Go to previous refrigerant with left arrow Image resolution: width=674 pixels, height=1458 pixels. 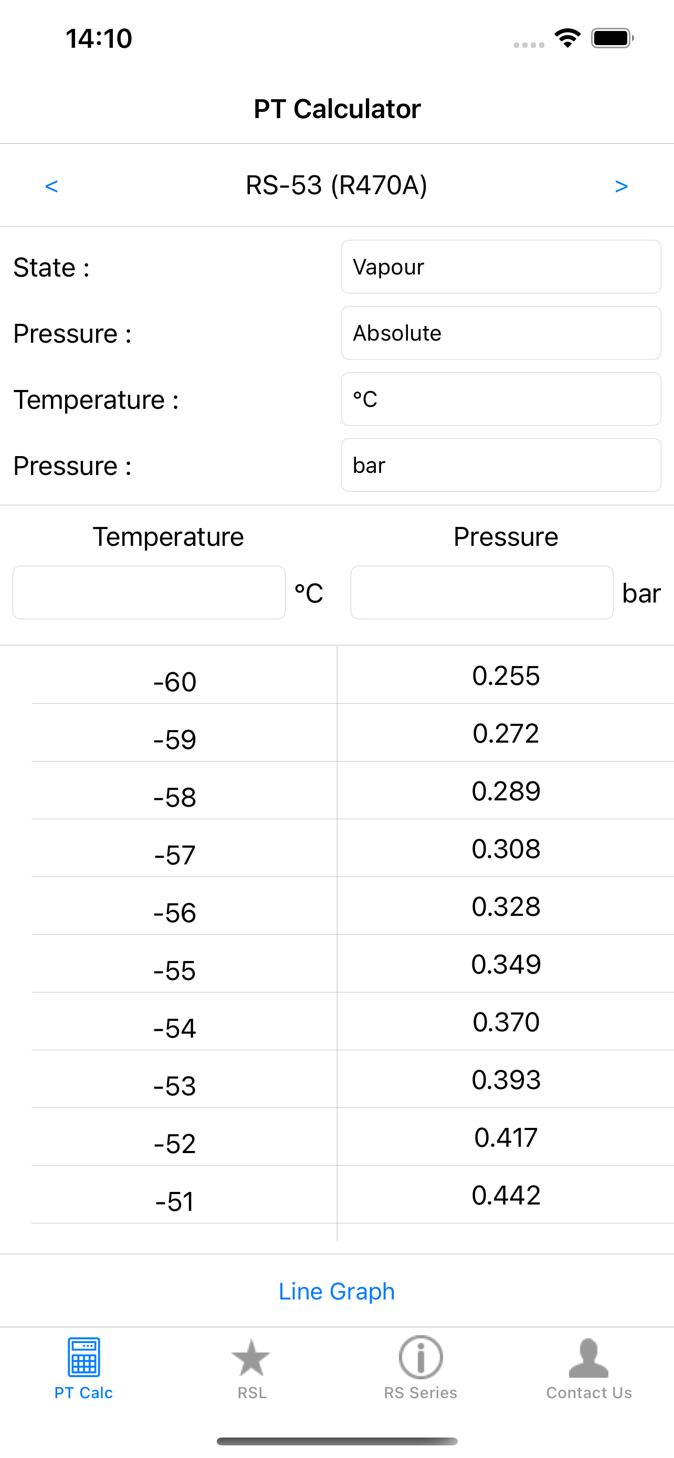pyautogui.click(x=51, y=186)
